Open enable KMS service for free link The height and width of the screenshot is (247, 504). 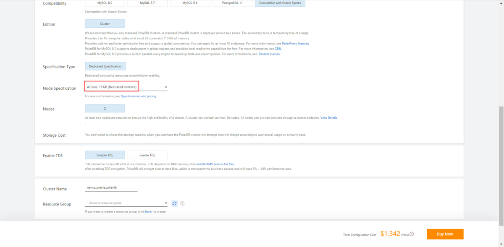(215, 164)
